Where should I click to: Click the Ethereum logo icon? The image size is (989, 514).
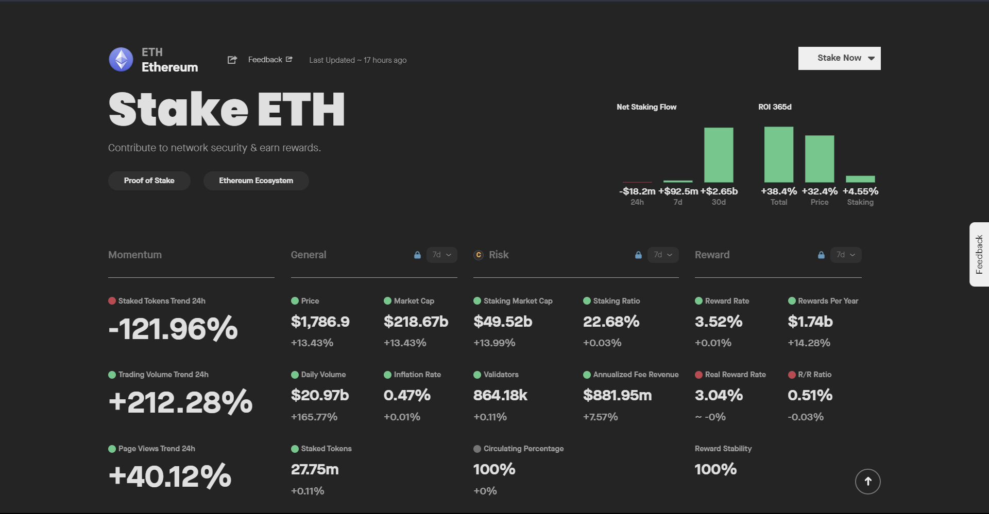tap(121, 60)
